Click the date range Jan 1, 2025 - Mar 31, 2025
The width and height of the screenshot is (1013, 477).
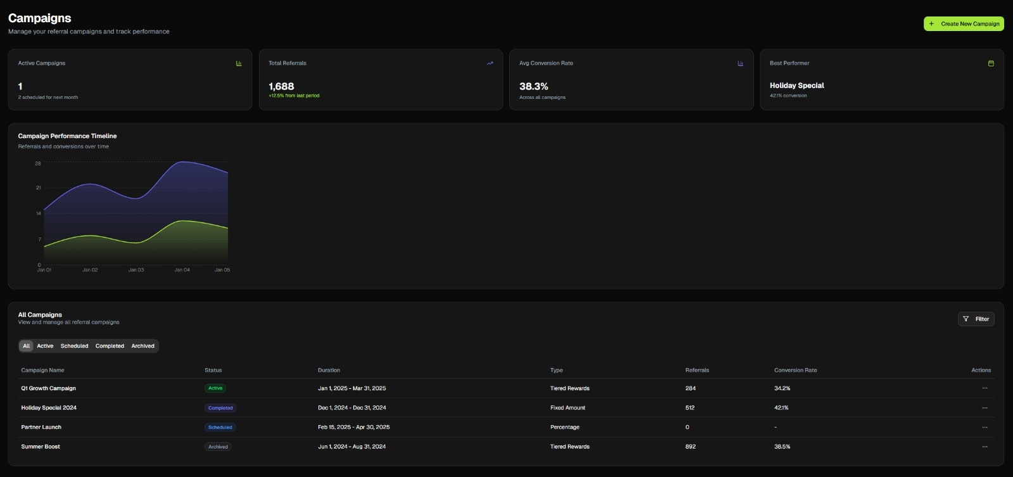(x=352, y=388)
